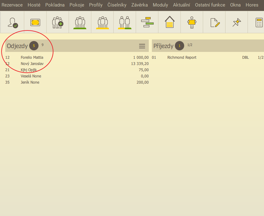Click the two guests yellow-green icon
Viewport: 264px width, 216px height.
[x=125, y=22]
